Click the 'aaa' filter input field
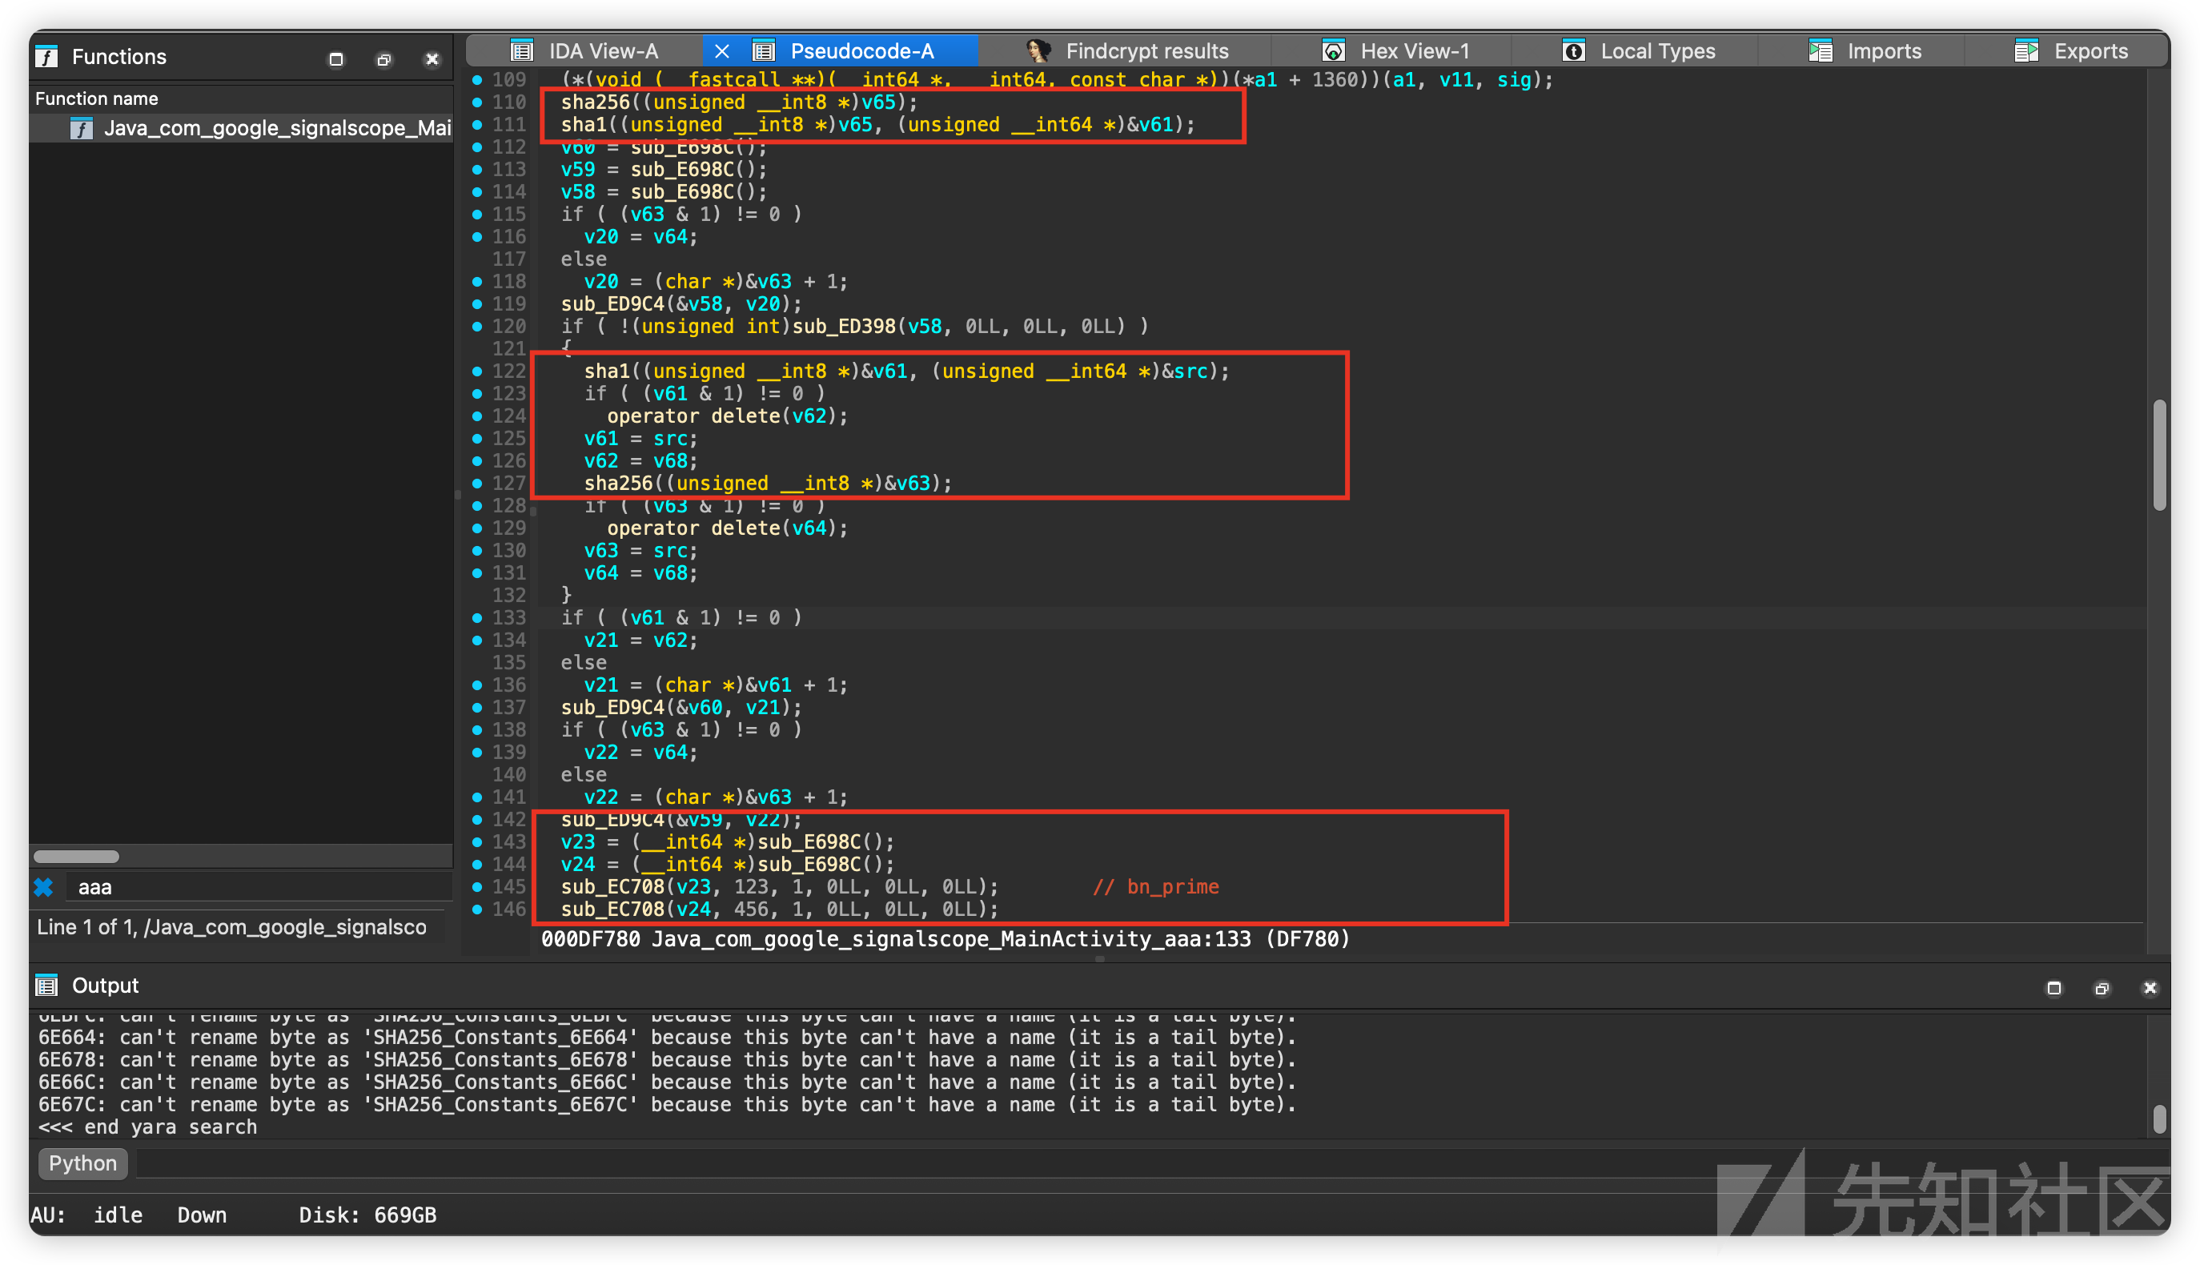This screenshot has height=1265, width=2200. pos(260,887)
